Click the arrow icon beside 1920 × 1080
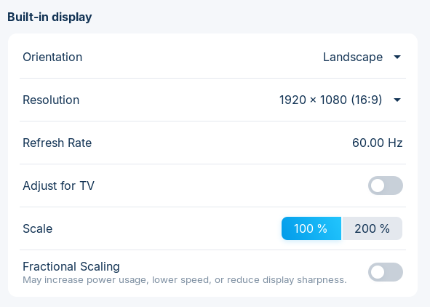This screenshot has width=430, height=307. pos(397,100)
